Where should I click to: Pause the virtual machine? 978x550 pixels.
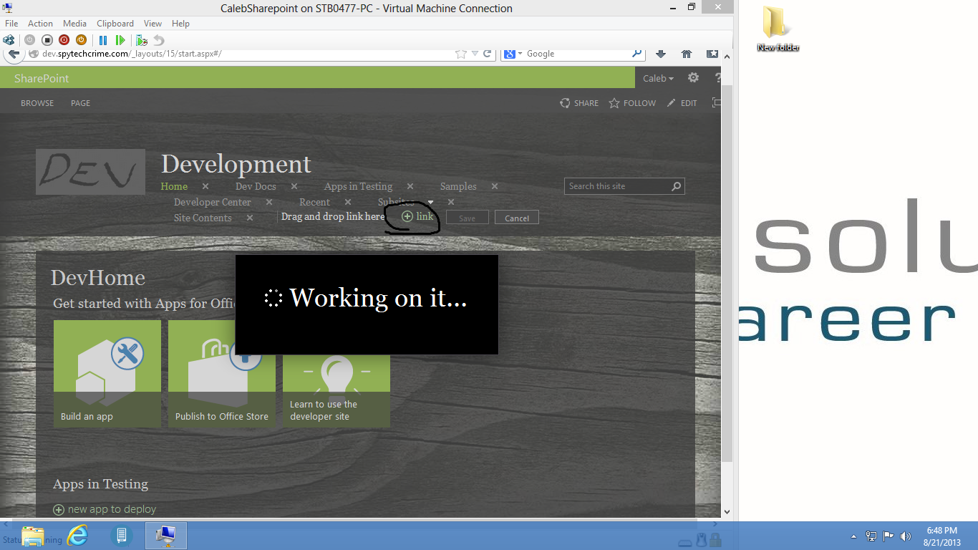[103, 40]
